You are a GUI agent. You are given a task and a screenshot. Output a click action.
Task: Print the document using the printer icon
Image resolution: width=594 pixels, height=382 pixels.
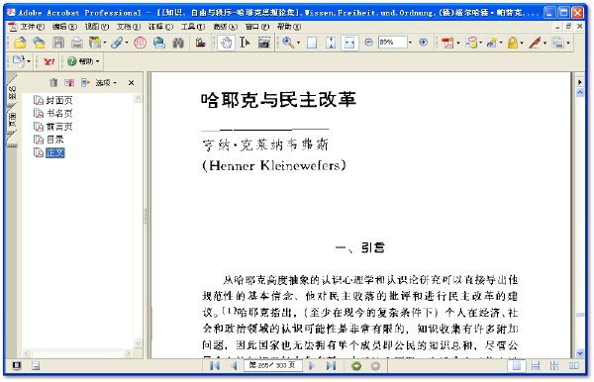tap(77, 43)
